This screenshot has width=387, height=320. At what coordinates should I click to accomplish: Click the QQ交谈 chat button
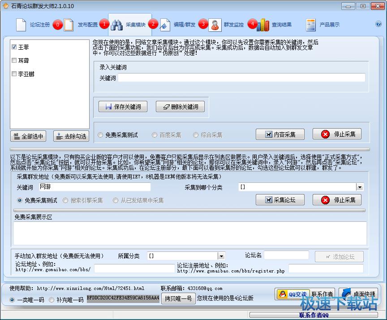point(292,294)
